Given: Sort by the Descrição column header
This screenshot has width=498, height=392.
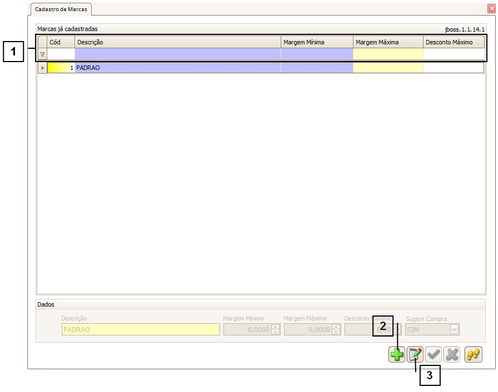Looking at the screenshot, I should click(x=177, y=42).
